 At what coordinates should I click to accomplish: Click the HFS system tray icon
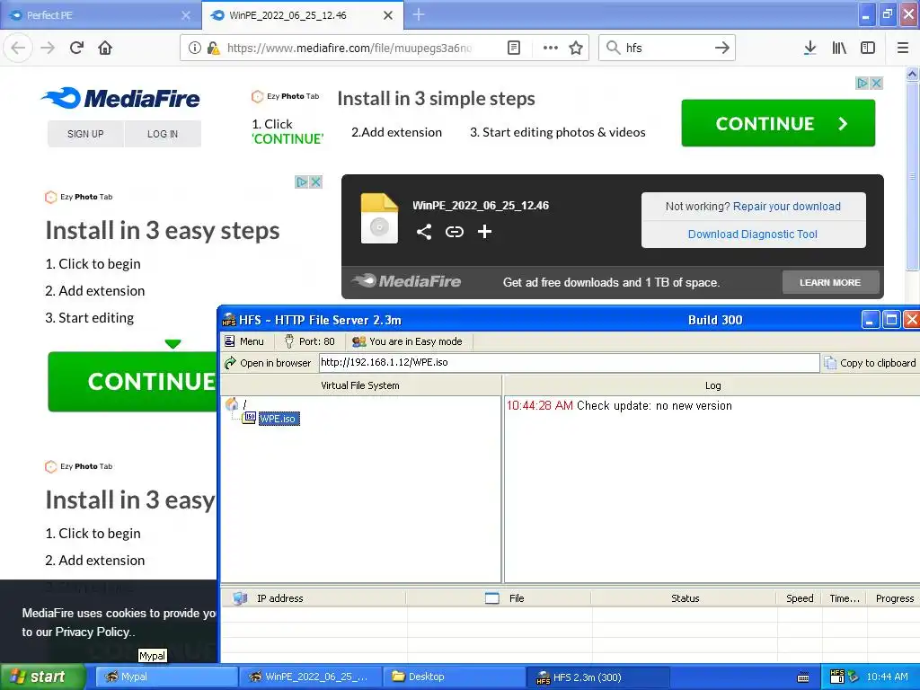[837, 677]
